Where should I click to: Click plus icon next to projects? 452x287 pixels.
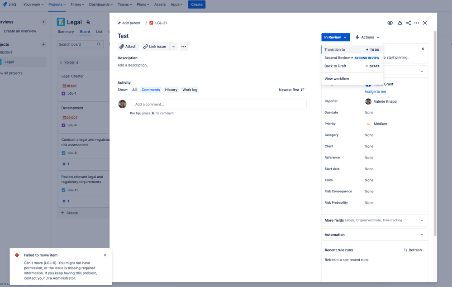click(43, 44)
